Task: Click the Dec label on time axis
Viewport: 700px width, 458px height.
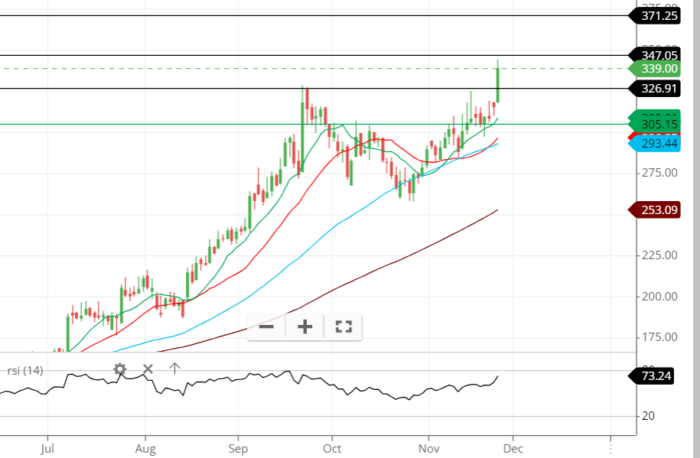Action: pos(513,449)
